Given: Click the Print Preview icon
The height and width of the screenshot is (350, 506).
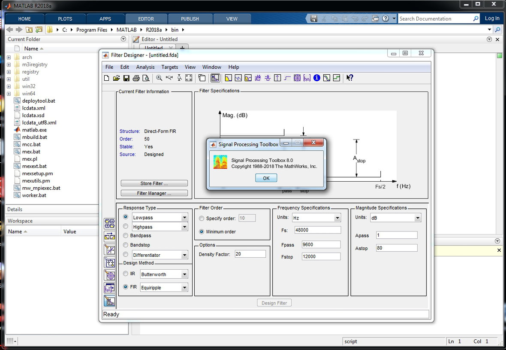Looking at the screenshot, I should tap(146, 78).
